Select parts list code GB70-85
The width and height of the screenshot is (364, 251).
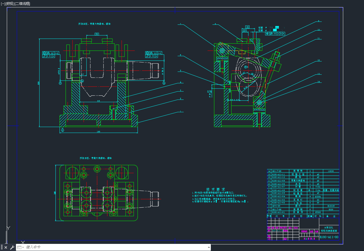(276, 206)
